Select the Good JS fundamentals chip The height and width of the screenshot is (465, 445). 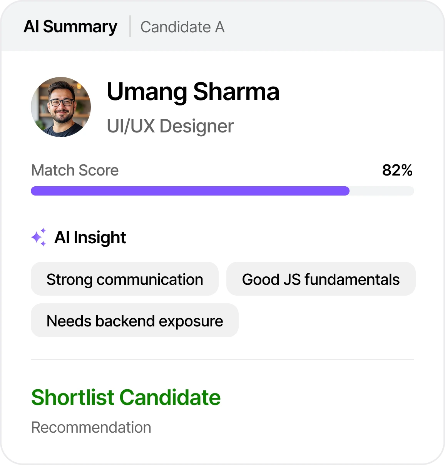(x=321, y=279)
